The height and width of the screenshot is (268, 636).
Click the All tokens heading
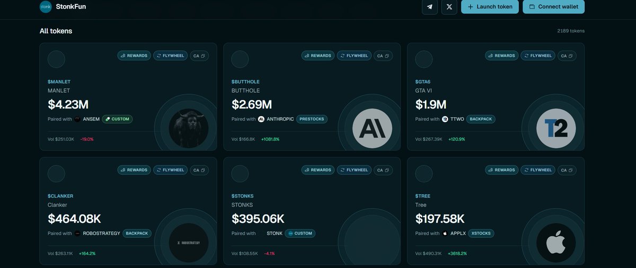tap(56, 31)
